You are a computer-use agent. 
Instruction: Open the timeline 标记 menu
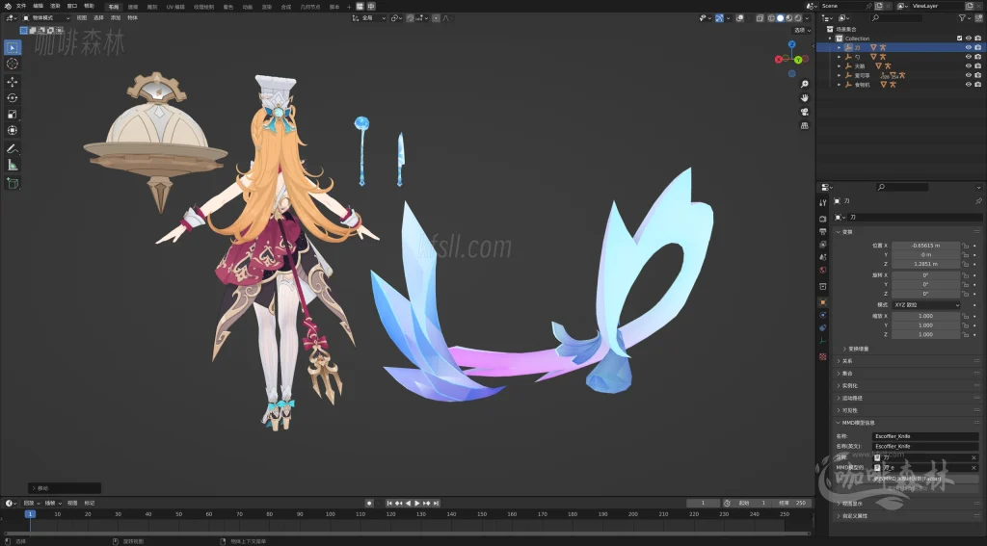point(90,504)
